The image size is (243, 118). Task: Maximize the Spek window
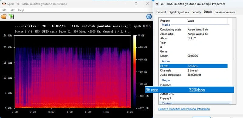tap(136, 4)
